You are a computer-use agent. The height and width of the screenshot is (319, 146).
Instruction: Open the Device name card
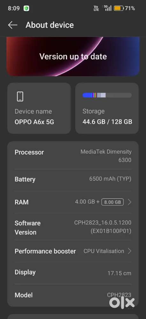(39, 108)
